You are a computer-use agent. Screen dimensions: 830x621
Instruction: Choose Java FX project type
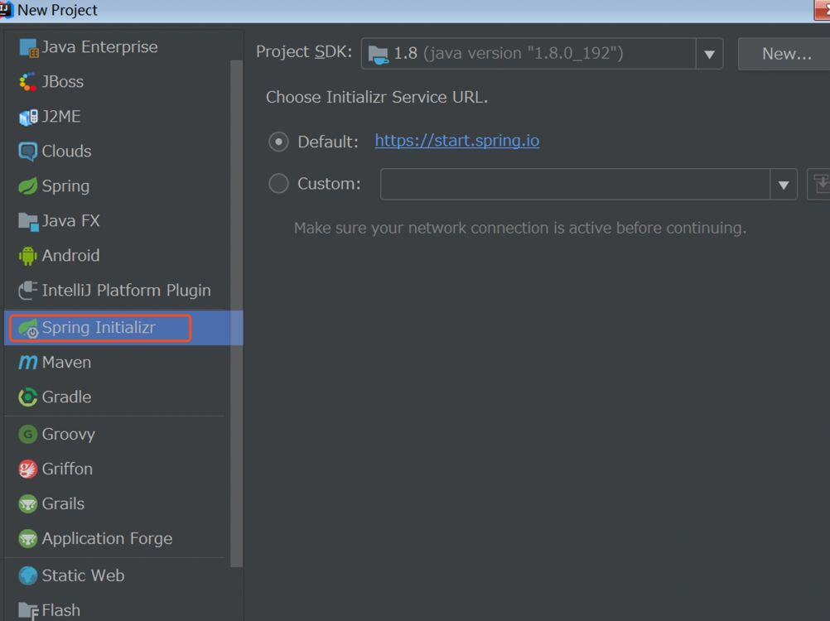70,220
